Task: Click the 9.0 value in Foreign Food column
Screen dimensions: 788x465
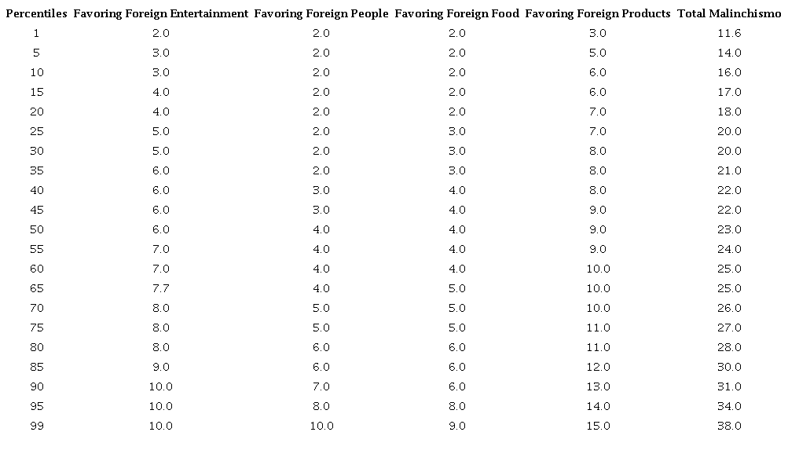Action: pos(456,426)
